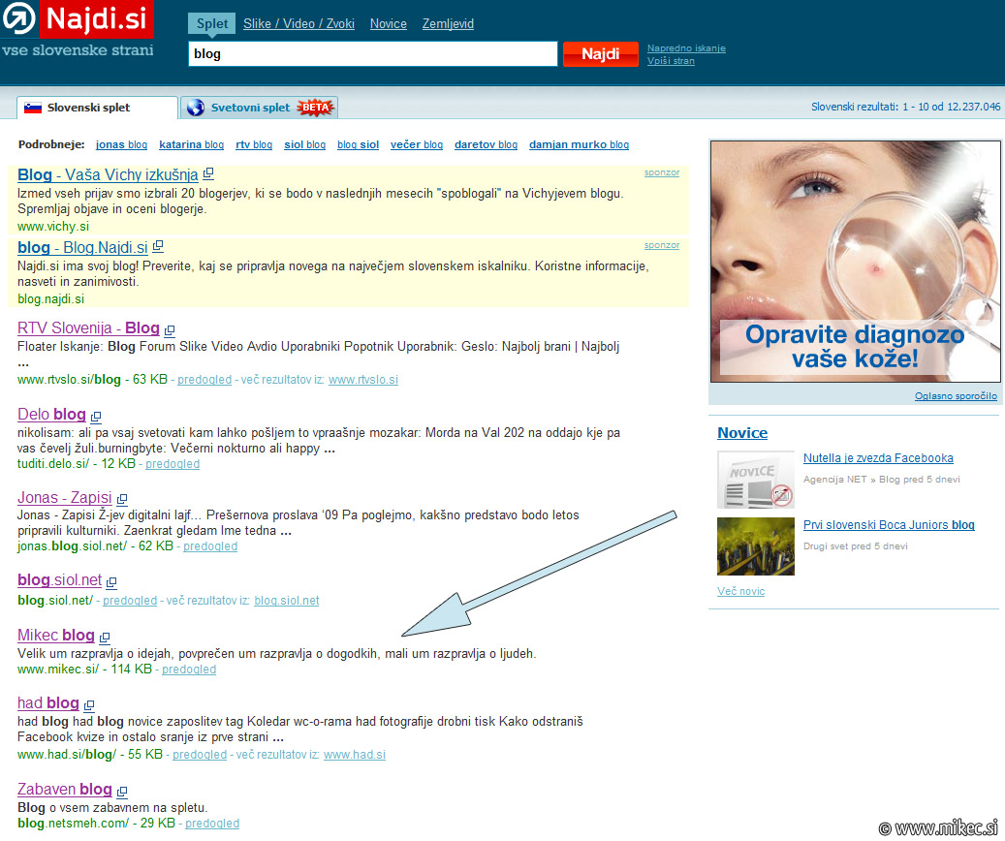Viewport: 1005px width, 841px height.
Task: Click predogled for blog.netsmeh.com result
Action: (x=212, y=823)
